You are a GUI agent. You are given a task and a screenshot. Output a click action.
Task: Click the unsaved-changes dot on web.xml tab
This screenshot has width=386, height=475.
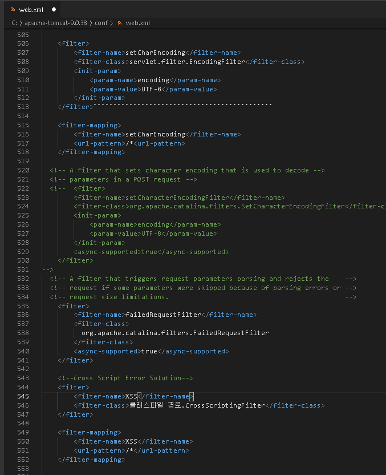(54, 10)
